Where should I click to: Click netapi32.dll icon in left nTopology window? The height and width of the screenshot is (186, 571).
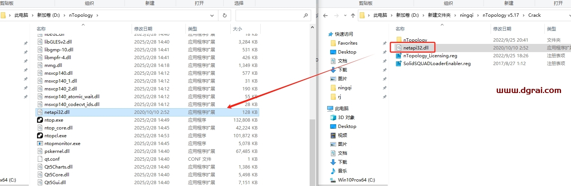[x=40, y=112]
